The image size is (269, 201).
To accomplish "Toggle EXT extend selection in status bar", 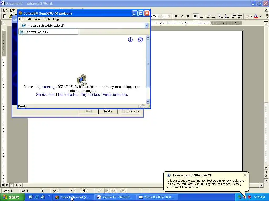I will tap(115, 191).
